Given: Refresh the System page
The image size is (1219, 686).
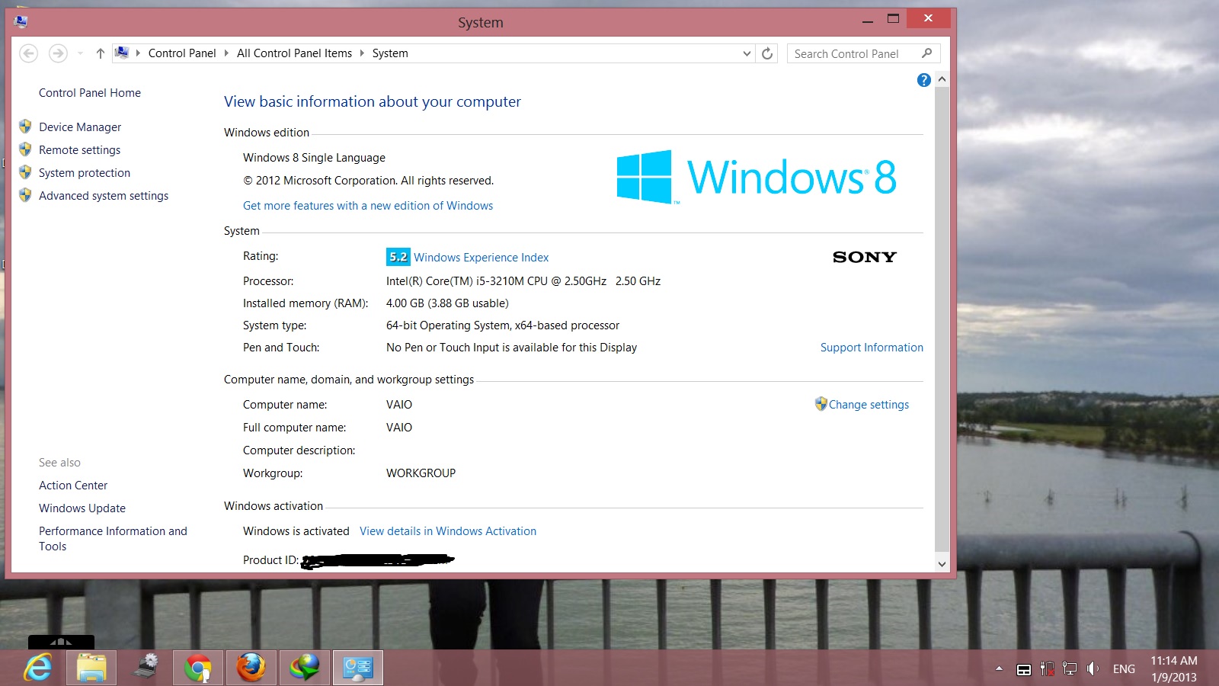Looking at the screenshot, I should (767, 53).
